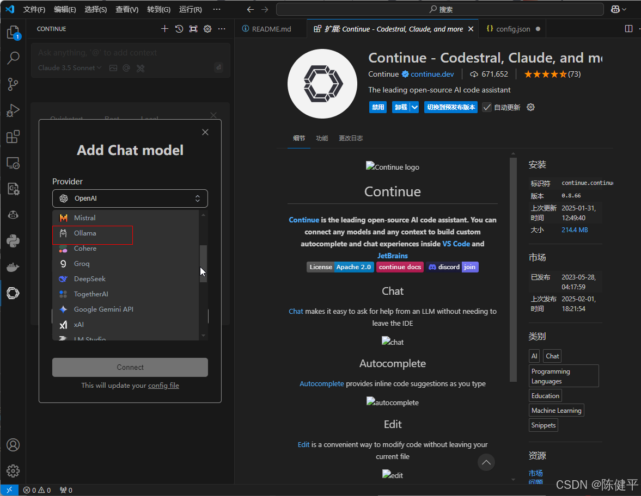The image size is (641, 496).
Task: Open the 更改日志 extension tab
Action: point(351,138)
